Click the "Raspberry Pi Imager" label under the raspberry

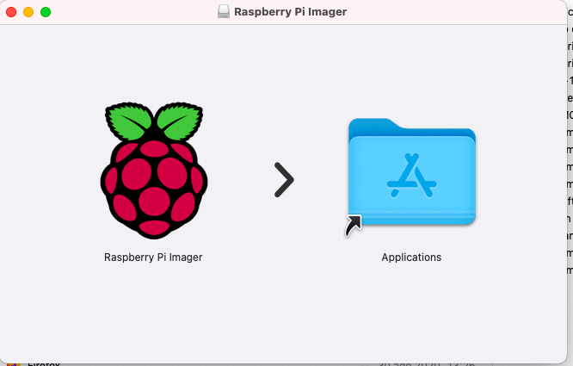click(153, 257)
